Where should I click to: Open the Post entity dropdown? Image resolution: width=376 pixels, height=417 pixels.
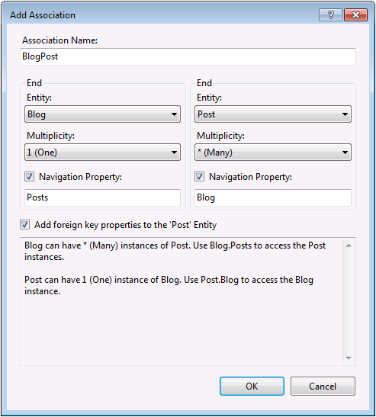[273, 114]
